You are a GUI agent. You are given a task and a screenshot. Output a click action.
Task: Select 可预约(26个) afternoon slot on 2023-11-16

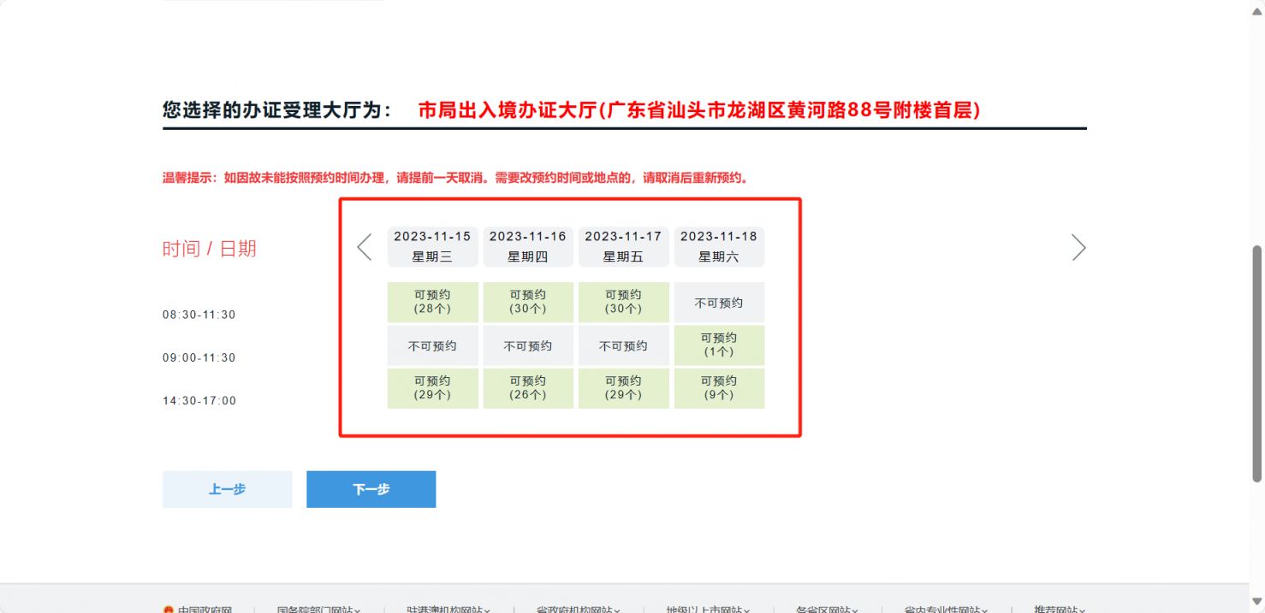528,387
